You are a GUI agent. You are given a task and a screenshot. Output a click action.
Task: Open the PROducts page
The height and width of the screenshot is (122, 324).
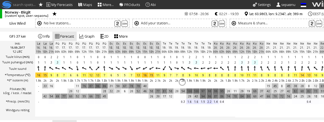pos(129,5)
